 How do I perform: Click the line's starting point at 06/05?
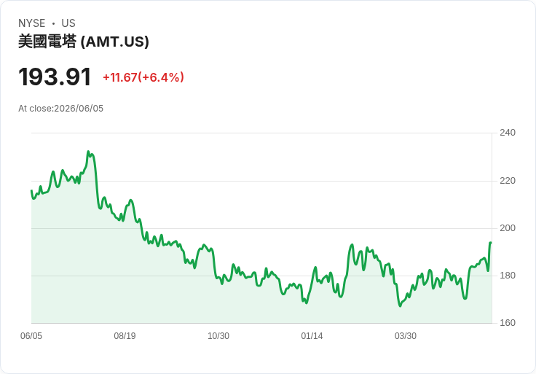(x=32, y=190)
